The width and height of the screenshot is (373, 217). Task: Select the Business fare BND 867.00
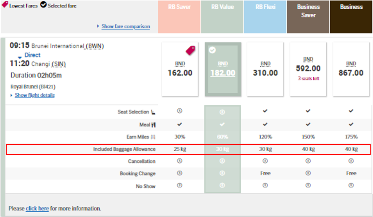(x=351, y=69)
